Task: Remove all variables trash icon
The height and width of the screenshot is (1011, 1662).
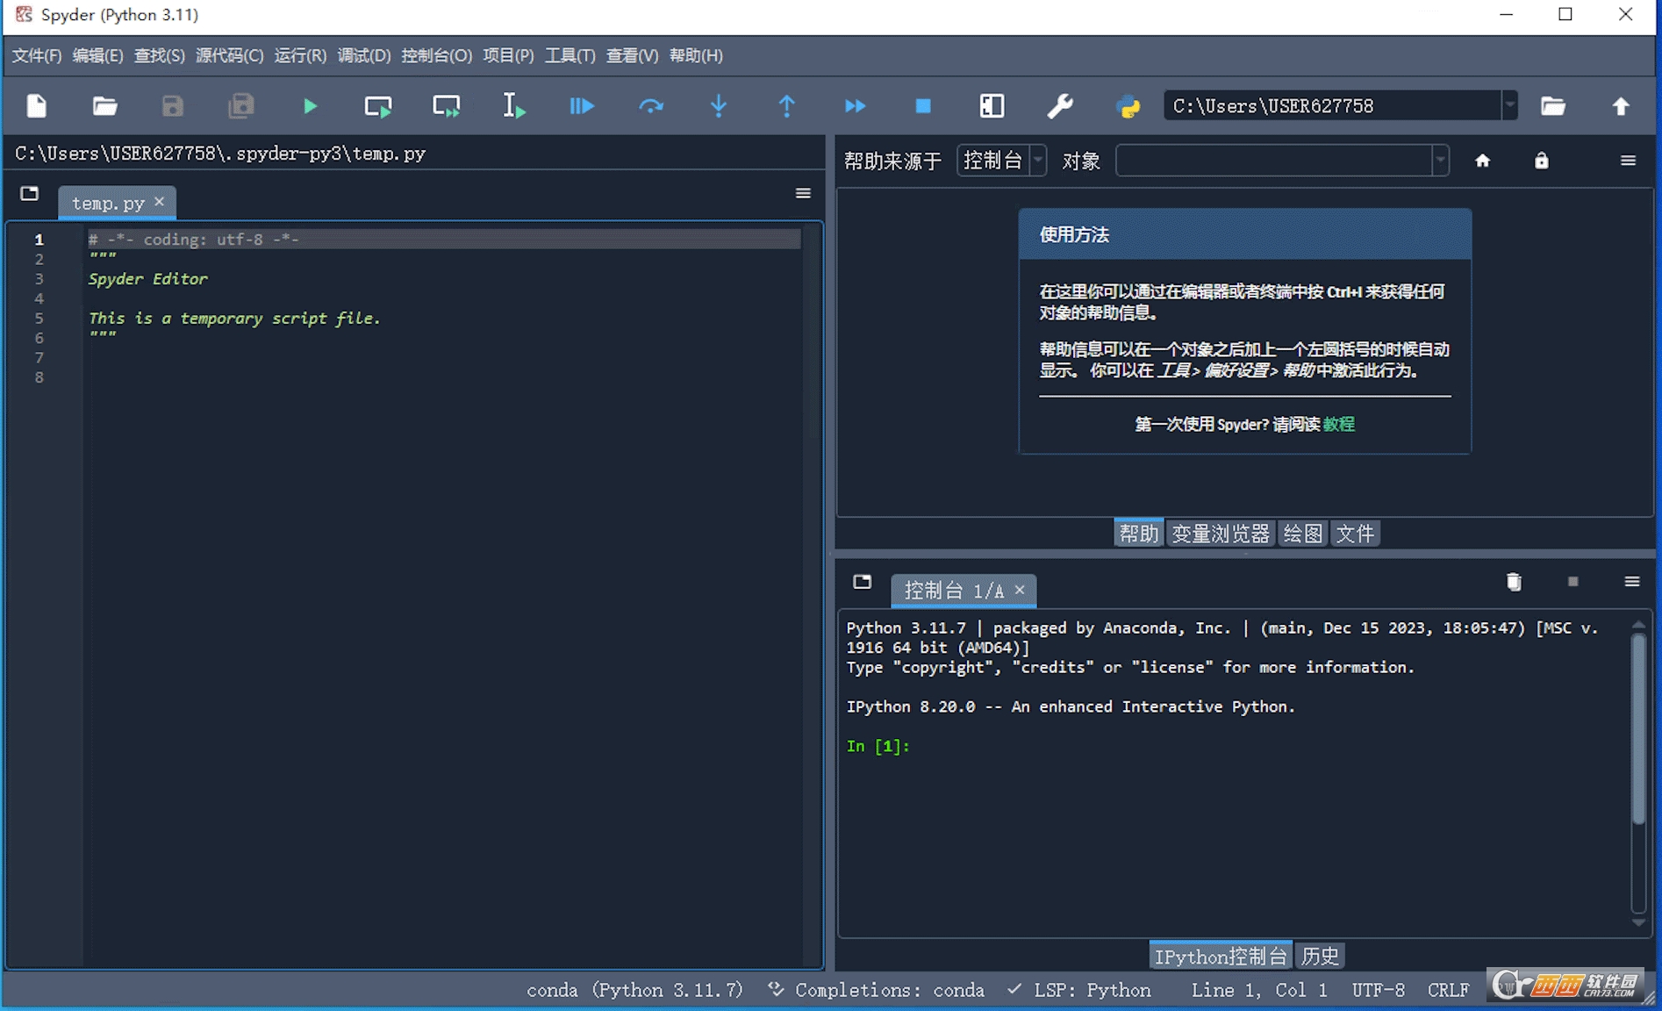Action: 1515,582
